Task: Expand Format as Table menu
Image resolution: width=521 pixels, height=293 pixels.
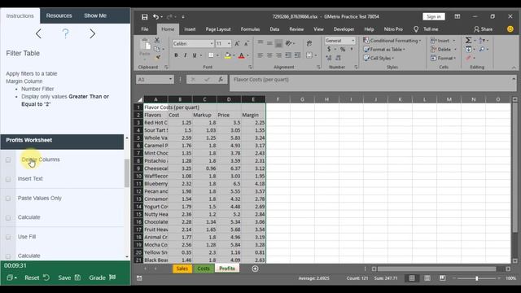Action: pos(384,49)
